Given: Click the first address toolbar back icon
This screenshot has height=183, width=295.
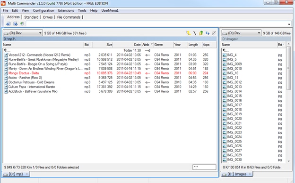Looking at the screenshot, I should point(8,24).
